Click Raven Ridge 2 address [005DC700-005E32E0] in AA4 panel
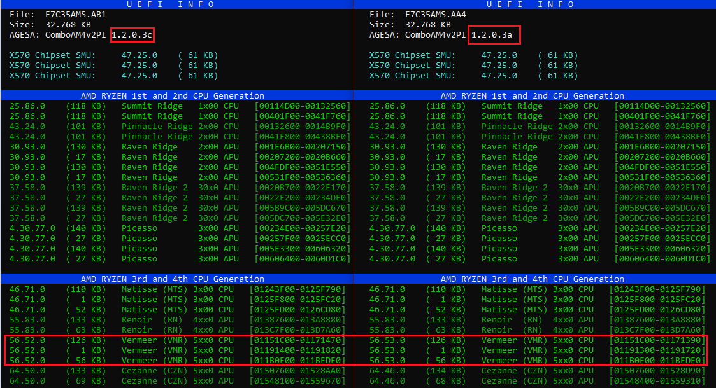 click(x=662, y=218)
